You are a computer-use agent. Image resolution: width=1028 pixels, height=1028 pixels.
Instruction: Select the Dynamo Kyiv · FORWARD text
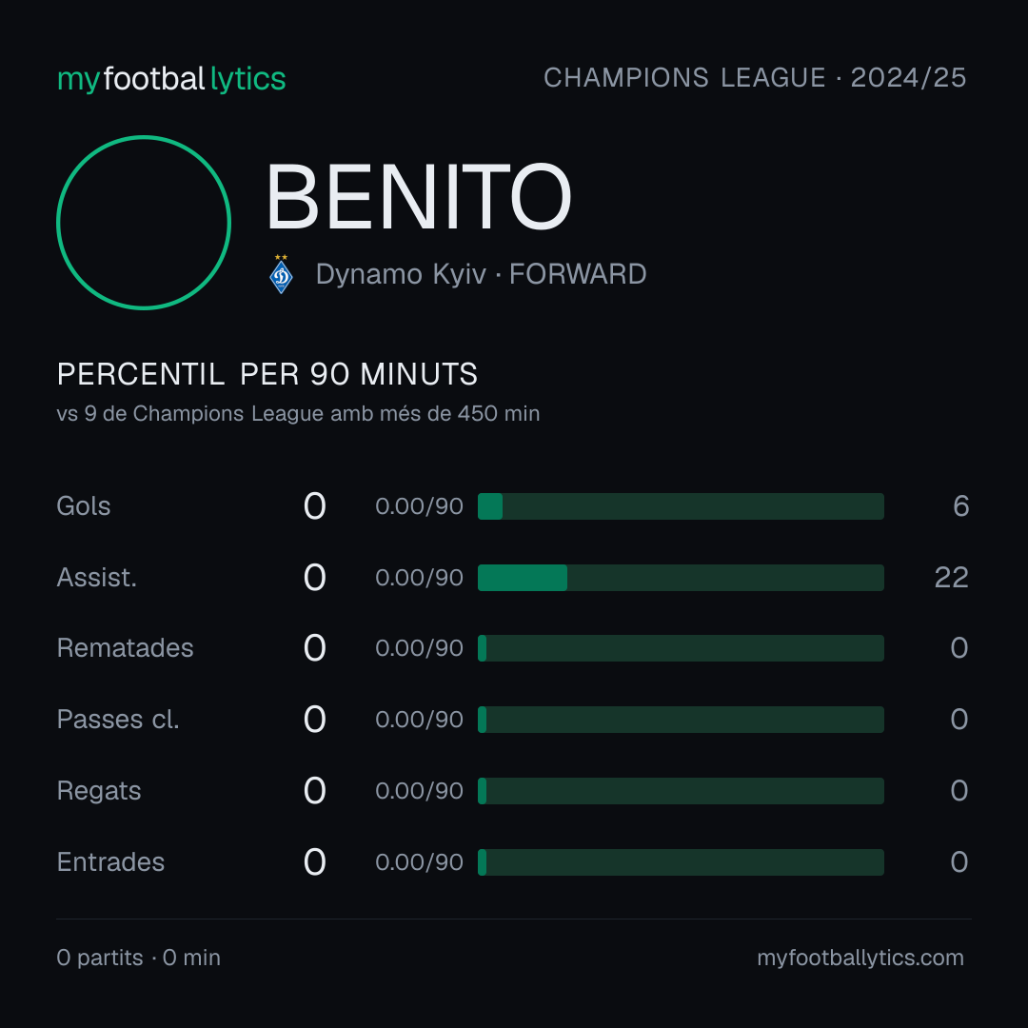(482, 274)
